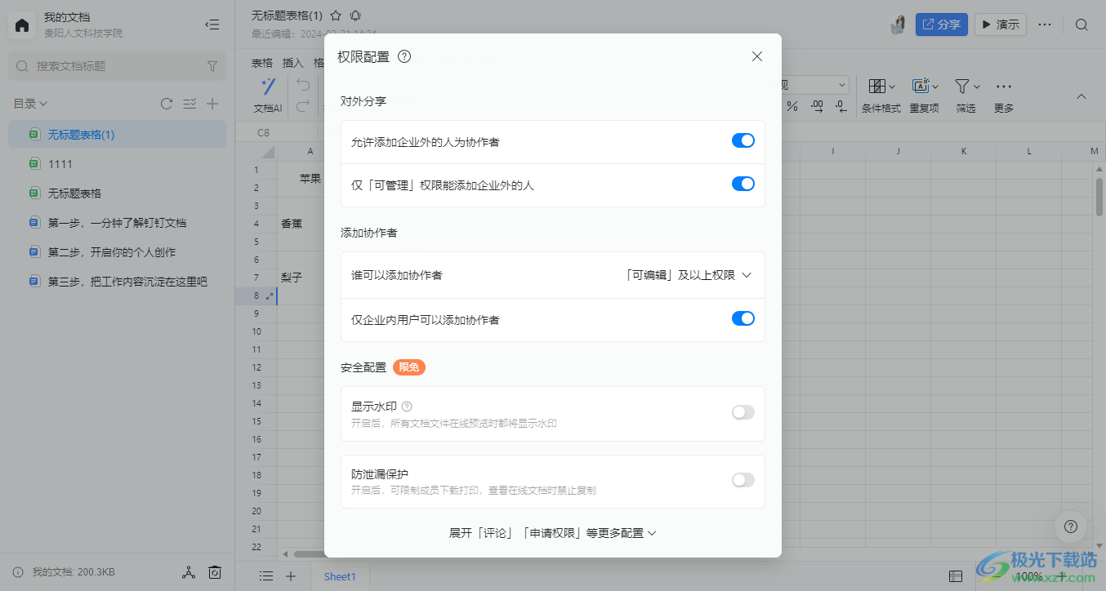Click the 演示 present button
This screenshot has width=1106, height=591.
point(1001,24)
